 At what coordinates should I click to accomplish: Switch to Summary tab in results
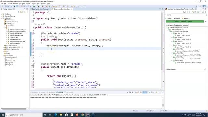coord(185,25)
